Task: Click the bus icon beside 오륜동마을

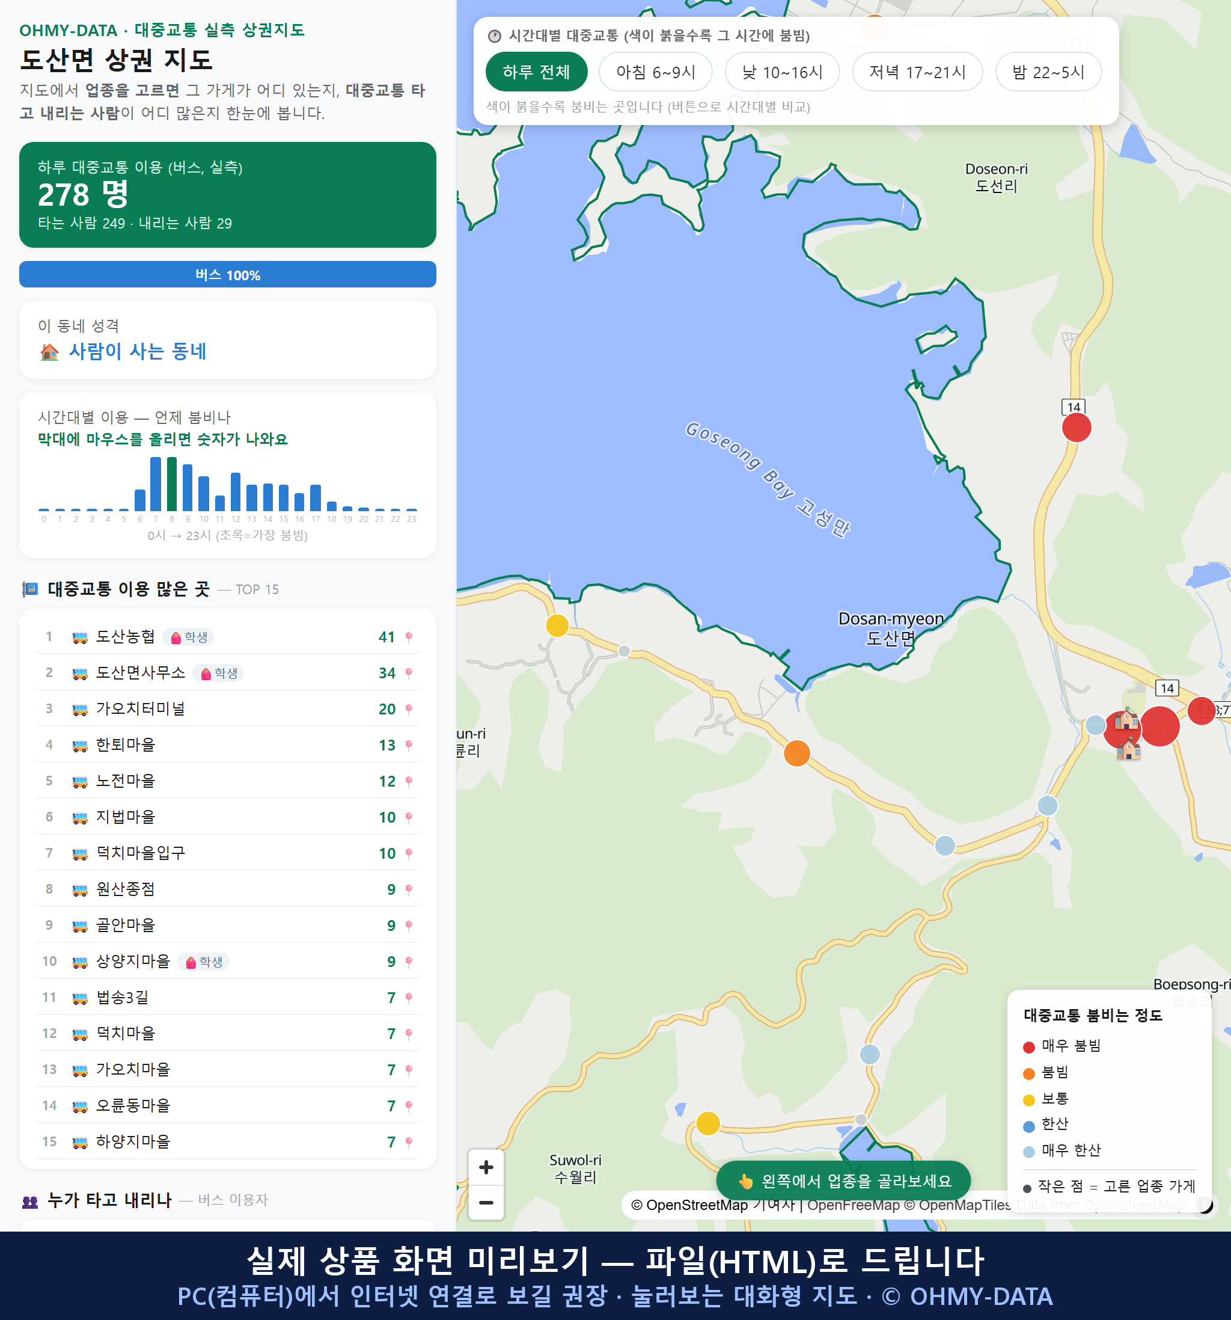Action: click(x=79, y=1106)
